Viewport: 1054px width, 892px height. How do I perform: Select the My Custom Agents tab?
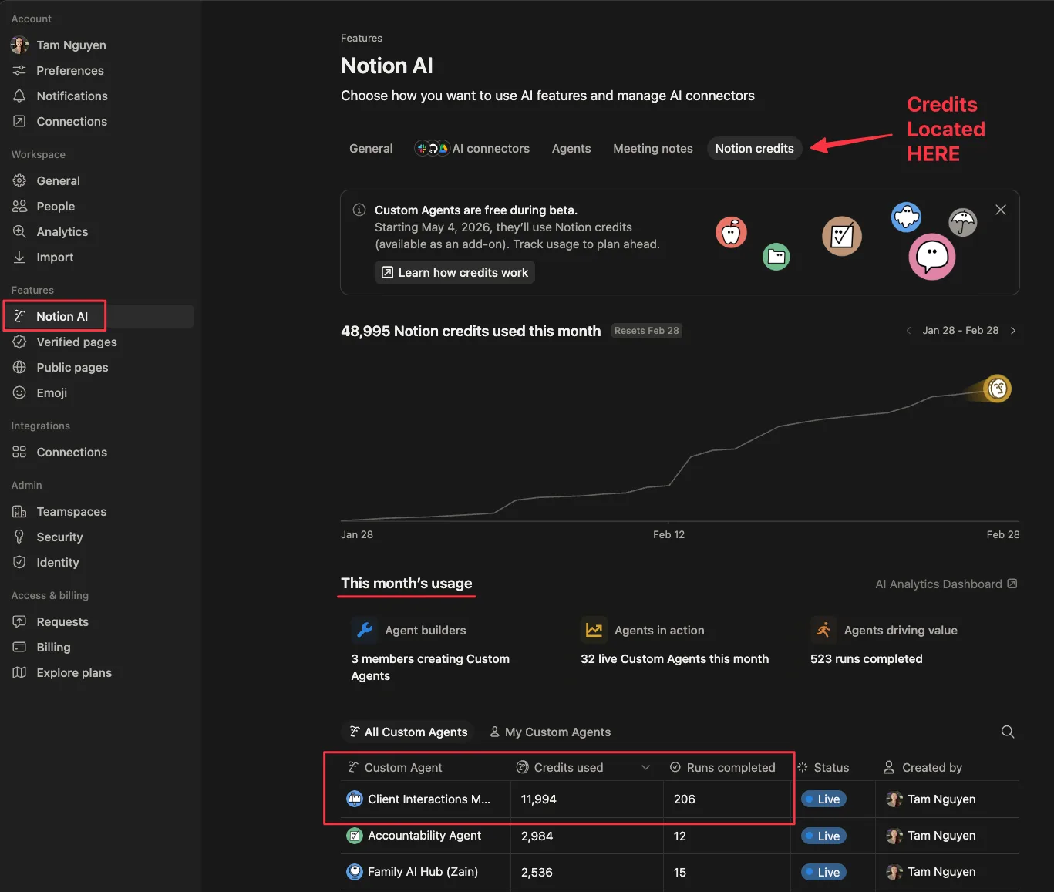551,732
